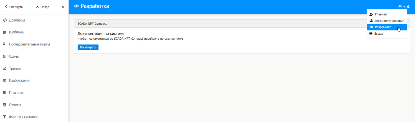
Task: Click the Главная user-check icon in dropdown
Action: 371,14
